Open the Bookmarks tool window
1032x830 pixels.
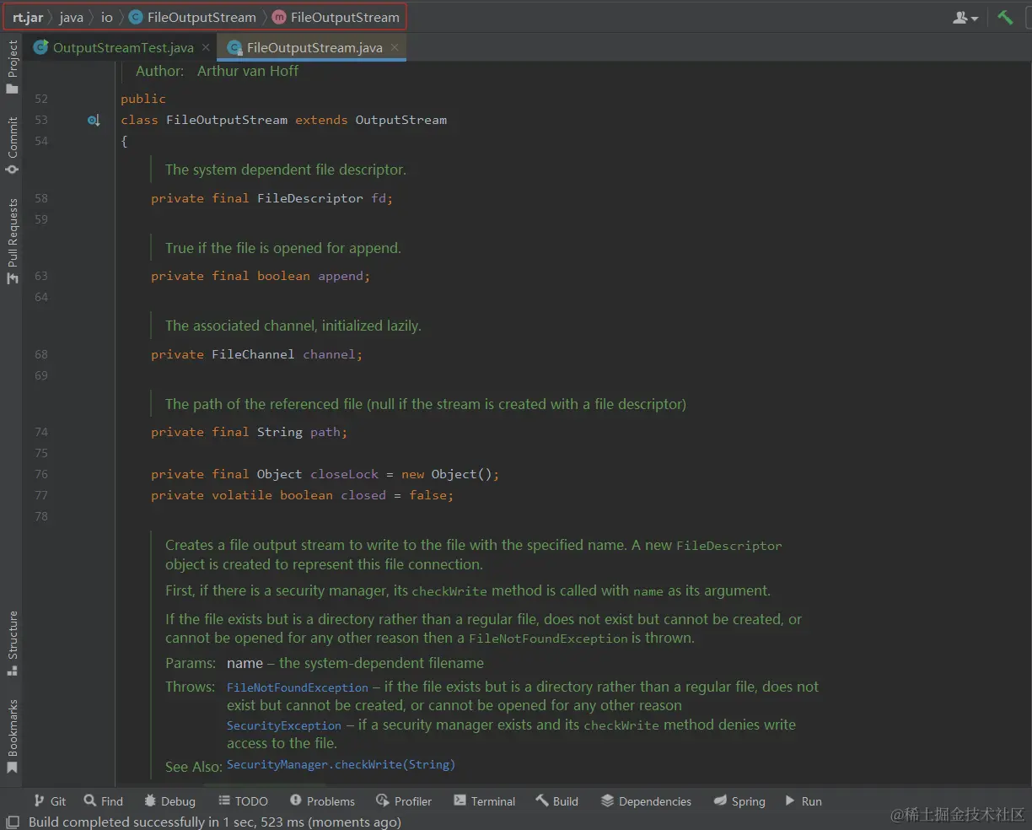tap(12, 736)
